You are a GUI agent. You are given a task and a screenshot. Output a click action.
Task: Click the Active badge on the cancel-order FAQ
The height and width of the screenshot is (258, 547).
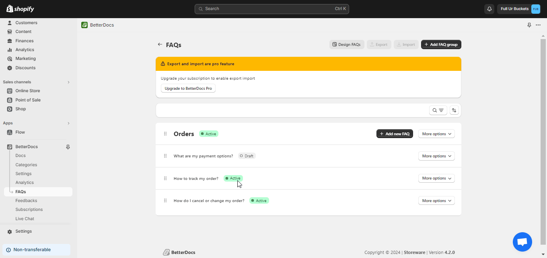[259, 200]
